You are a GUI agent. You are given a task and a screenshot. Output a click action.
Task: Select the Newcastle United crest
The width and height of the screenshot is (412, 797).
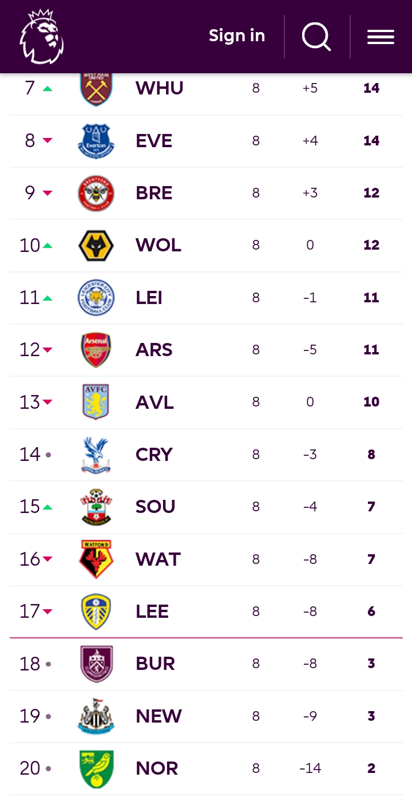[96, 716]
